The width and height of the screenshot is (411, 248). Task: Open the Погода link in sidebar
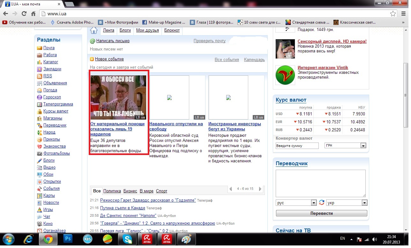coord(50,90)
